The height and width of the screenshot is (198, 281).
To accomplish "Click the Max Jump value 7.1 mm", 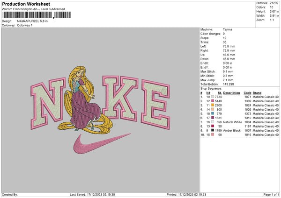I will (x=228, y=80).
